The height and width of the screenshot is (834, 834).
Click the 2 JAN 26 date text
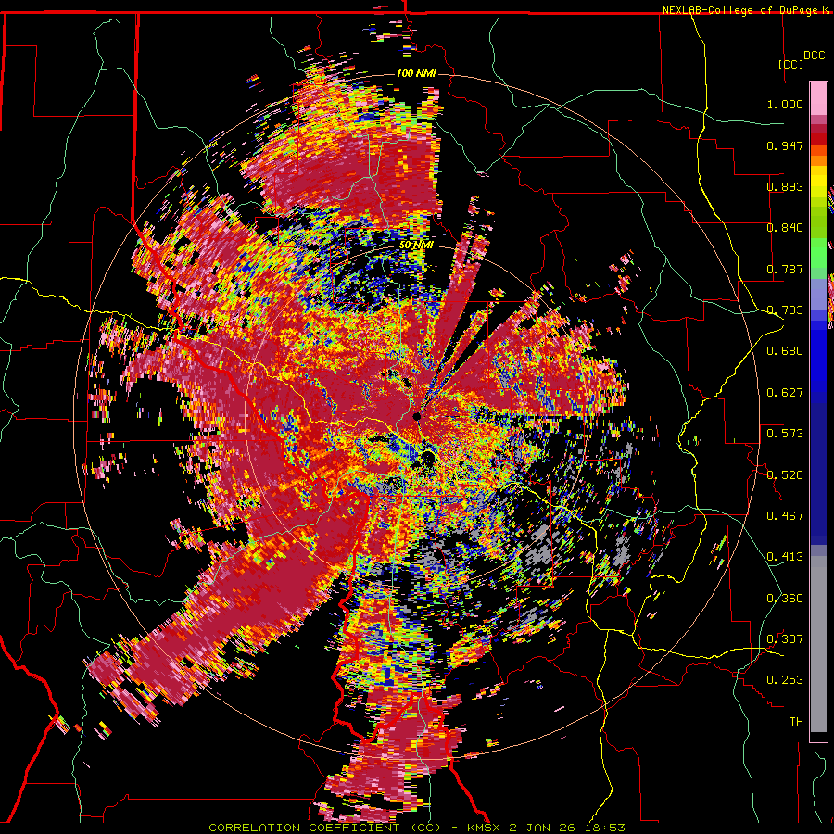pos(542,828)
